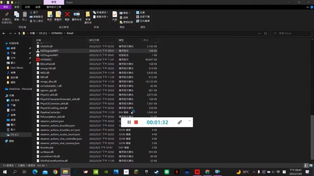Open Steam from taskbar
Viewport: 314px width, 176px height.
(x=157, y=172)
